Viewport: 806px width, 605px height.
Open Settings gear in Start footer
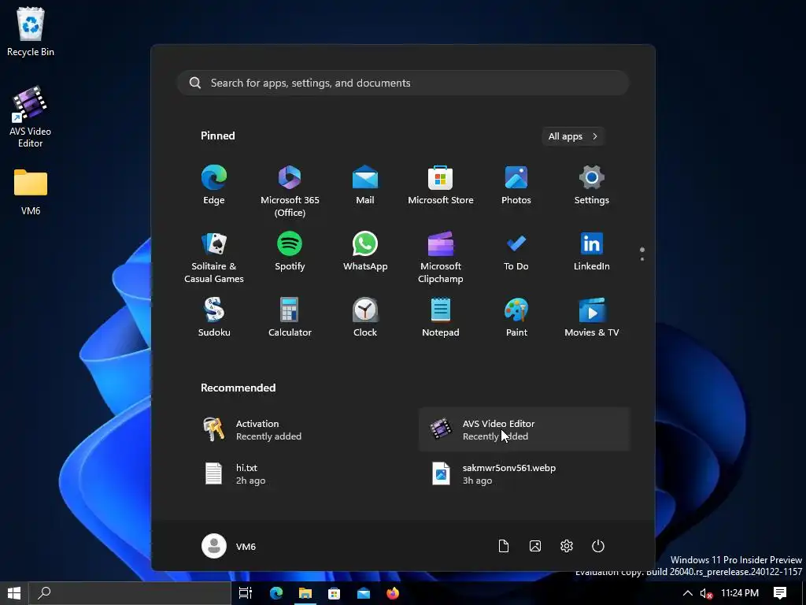(x=567, y=546)
